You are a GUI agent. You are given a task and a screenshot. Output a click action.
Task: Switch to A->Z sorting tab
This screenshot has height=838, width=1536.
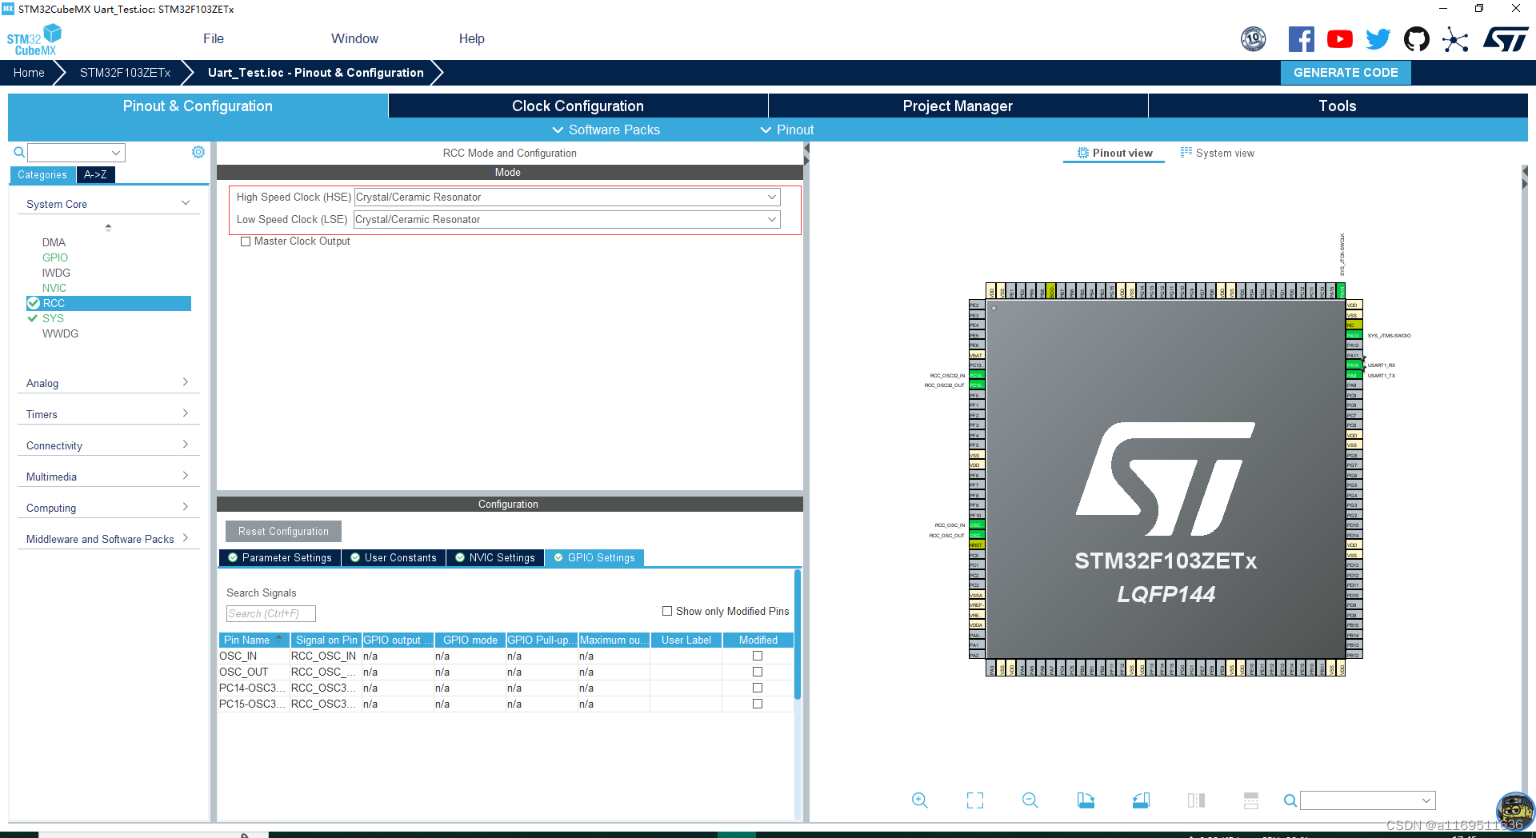tap(95, 174)
